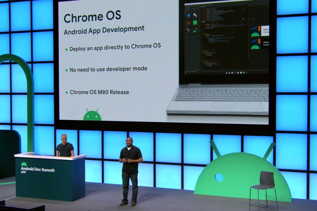The width and height of the screenshot is (317, 211).
Task: Click the green Android head on the slide
Action: pos(92,115)
